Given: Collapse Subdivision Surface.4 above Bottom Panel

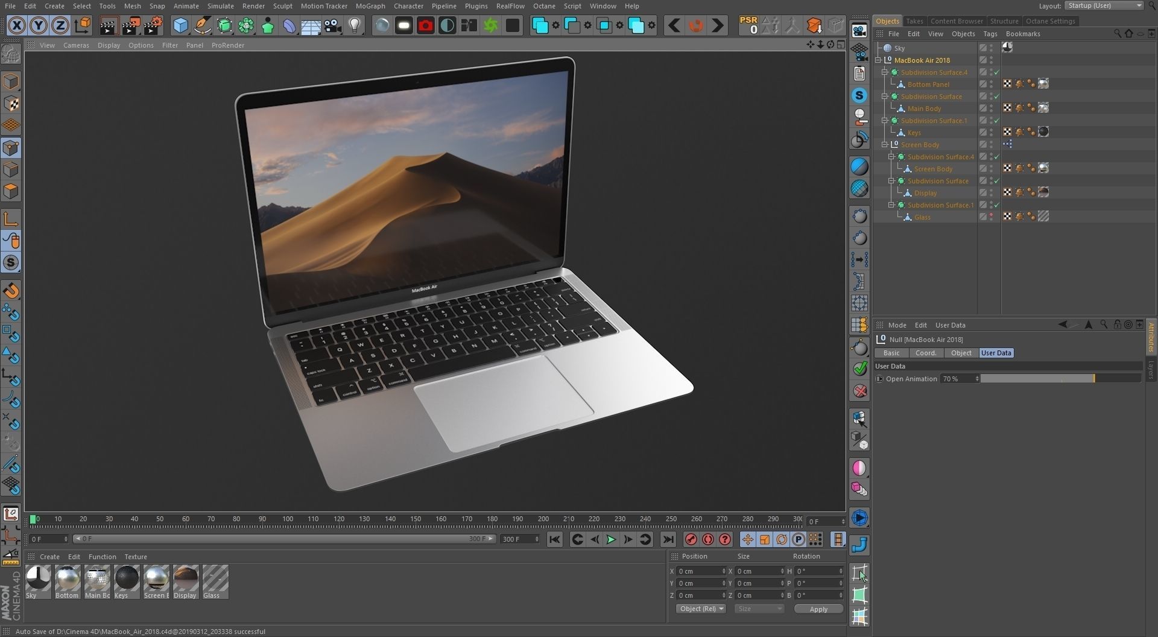Looking at the screenshot, I should coord(885,72).
